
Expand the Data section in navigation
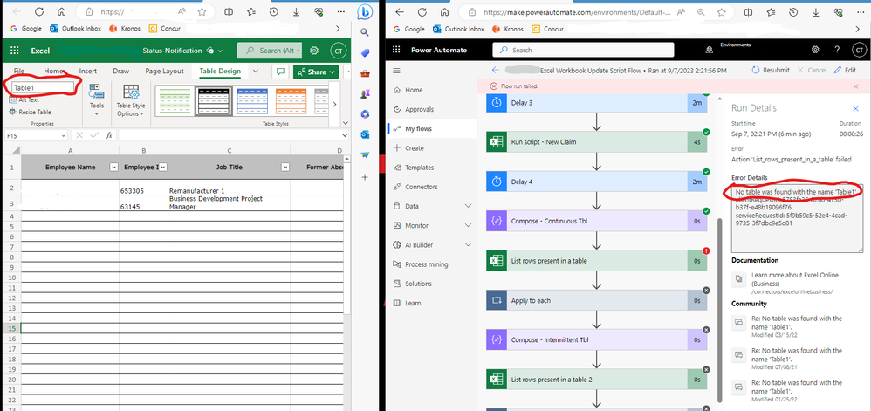(x=468, y=206)
